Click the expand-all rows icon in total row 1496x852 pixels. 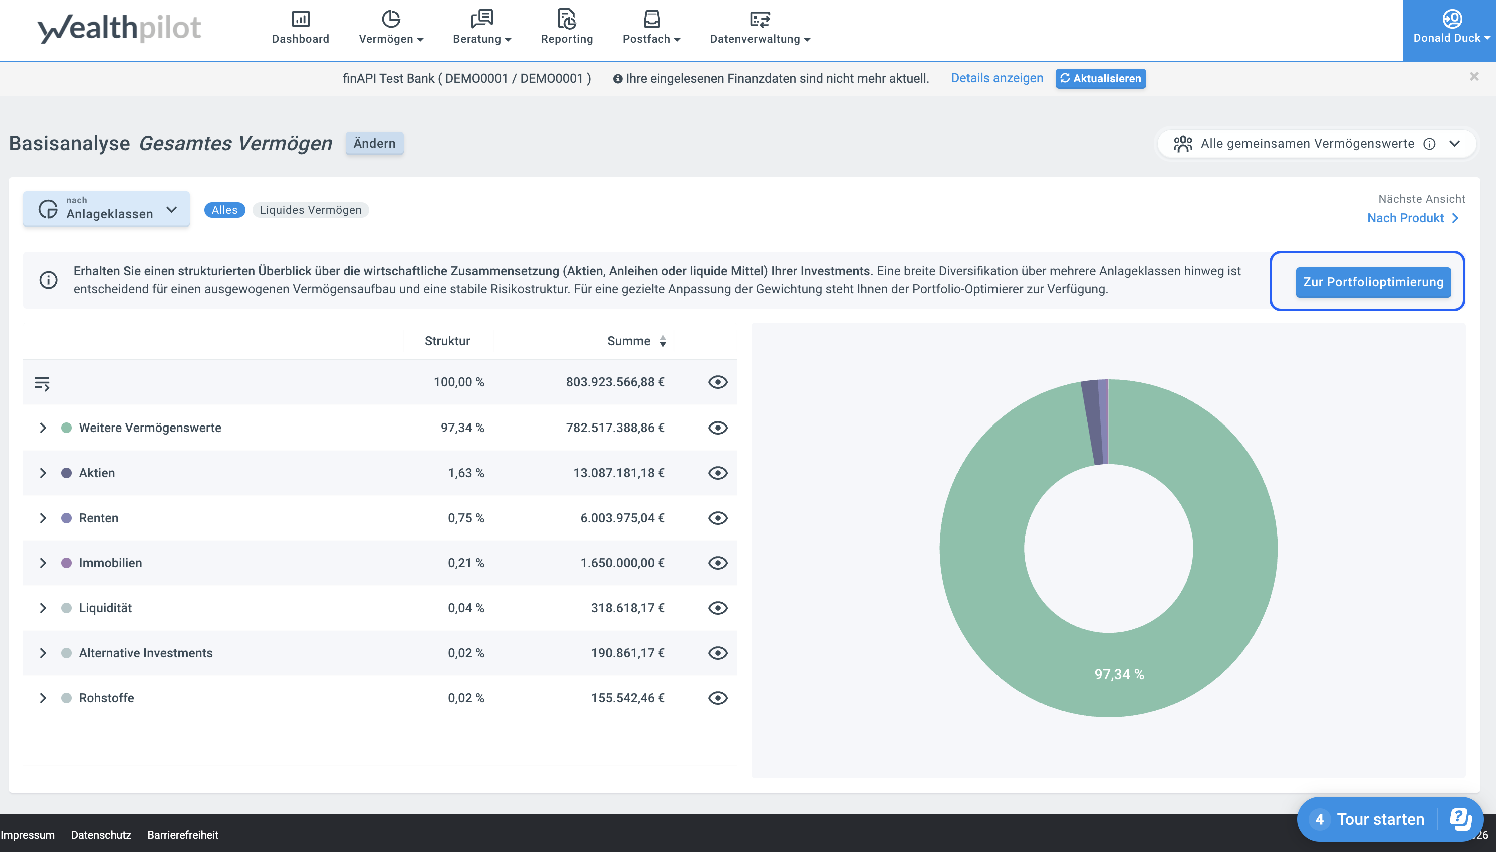(x=42, y=383)
